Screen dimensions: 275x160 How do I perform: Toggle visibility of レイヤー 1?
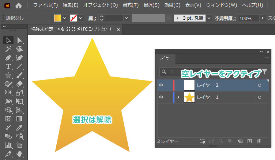point(161,97)
